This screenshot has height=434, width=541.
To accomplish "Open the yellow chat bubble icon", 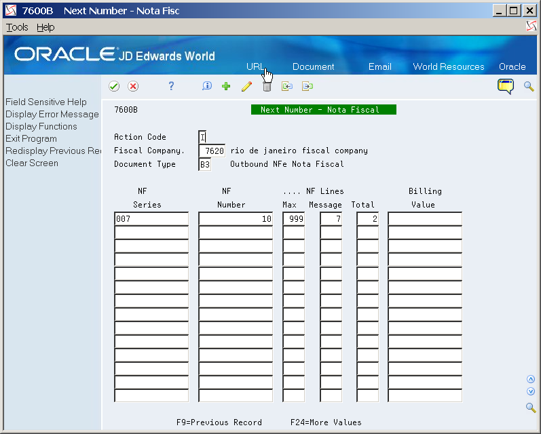I will click(x=506, y=86).
